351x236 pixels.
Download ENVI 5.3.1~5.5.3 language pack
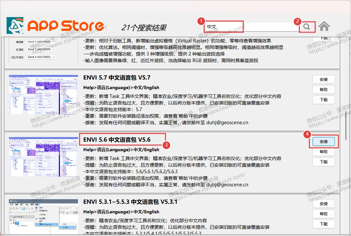tap(324, 224)
